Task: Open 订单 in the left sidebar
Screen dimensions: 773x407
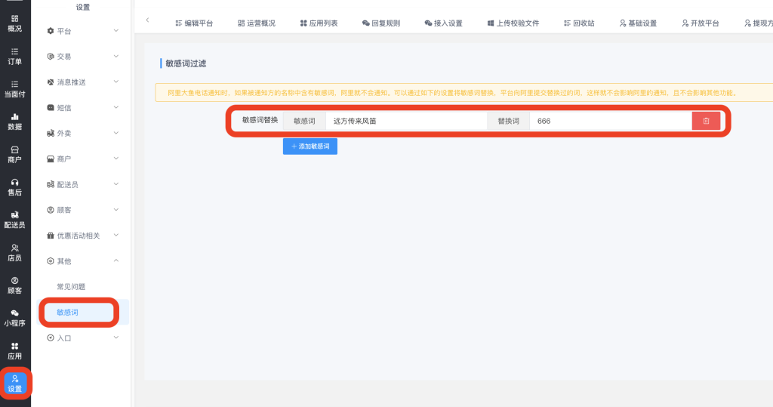Action: coord(15,57)
